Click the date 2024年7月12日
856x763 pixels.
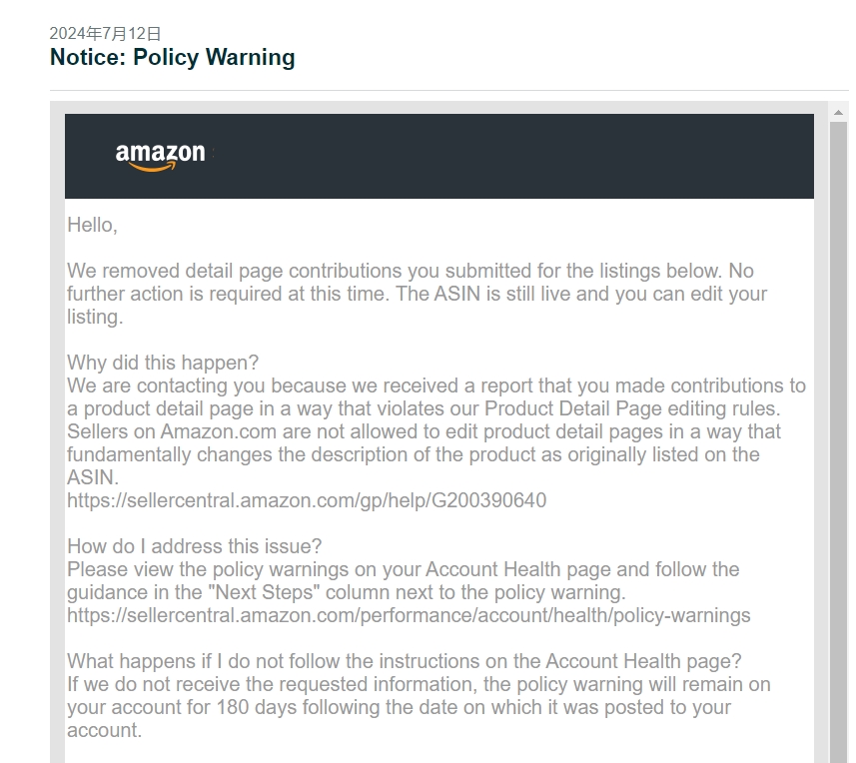(105, 33)
